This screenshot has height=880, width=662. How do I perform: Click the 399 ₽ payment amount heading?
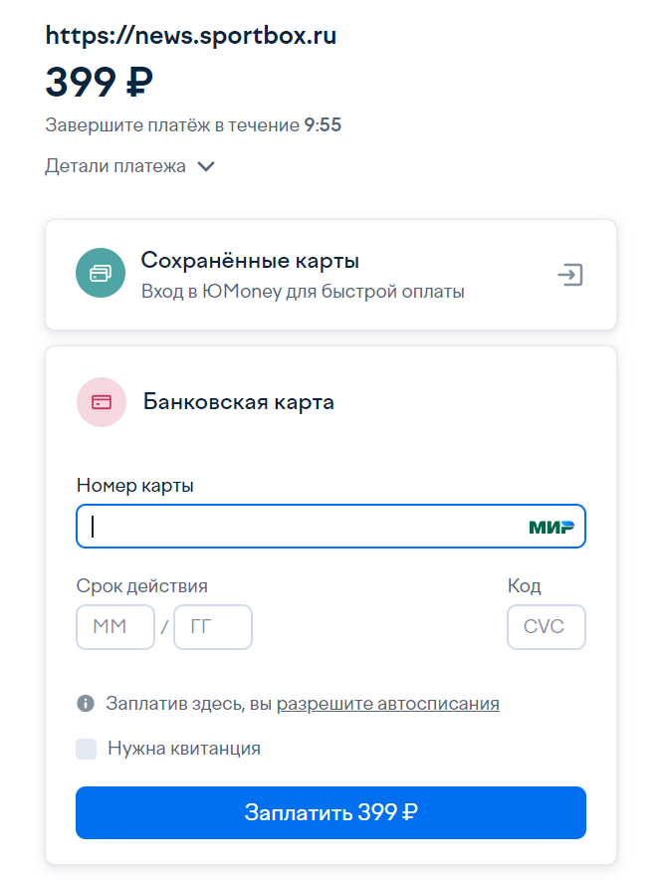pos(100,83)
